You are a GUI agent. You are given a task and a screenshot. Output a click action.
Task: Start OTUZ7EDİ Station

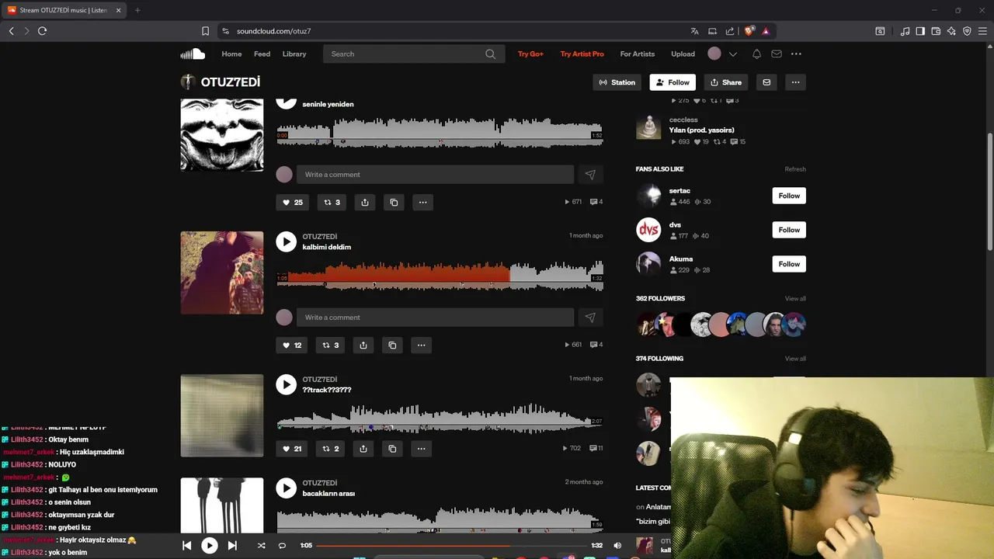click(617, 82)
